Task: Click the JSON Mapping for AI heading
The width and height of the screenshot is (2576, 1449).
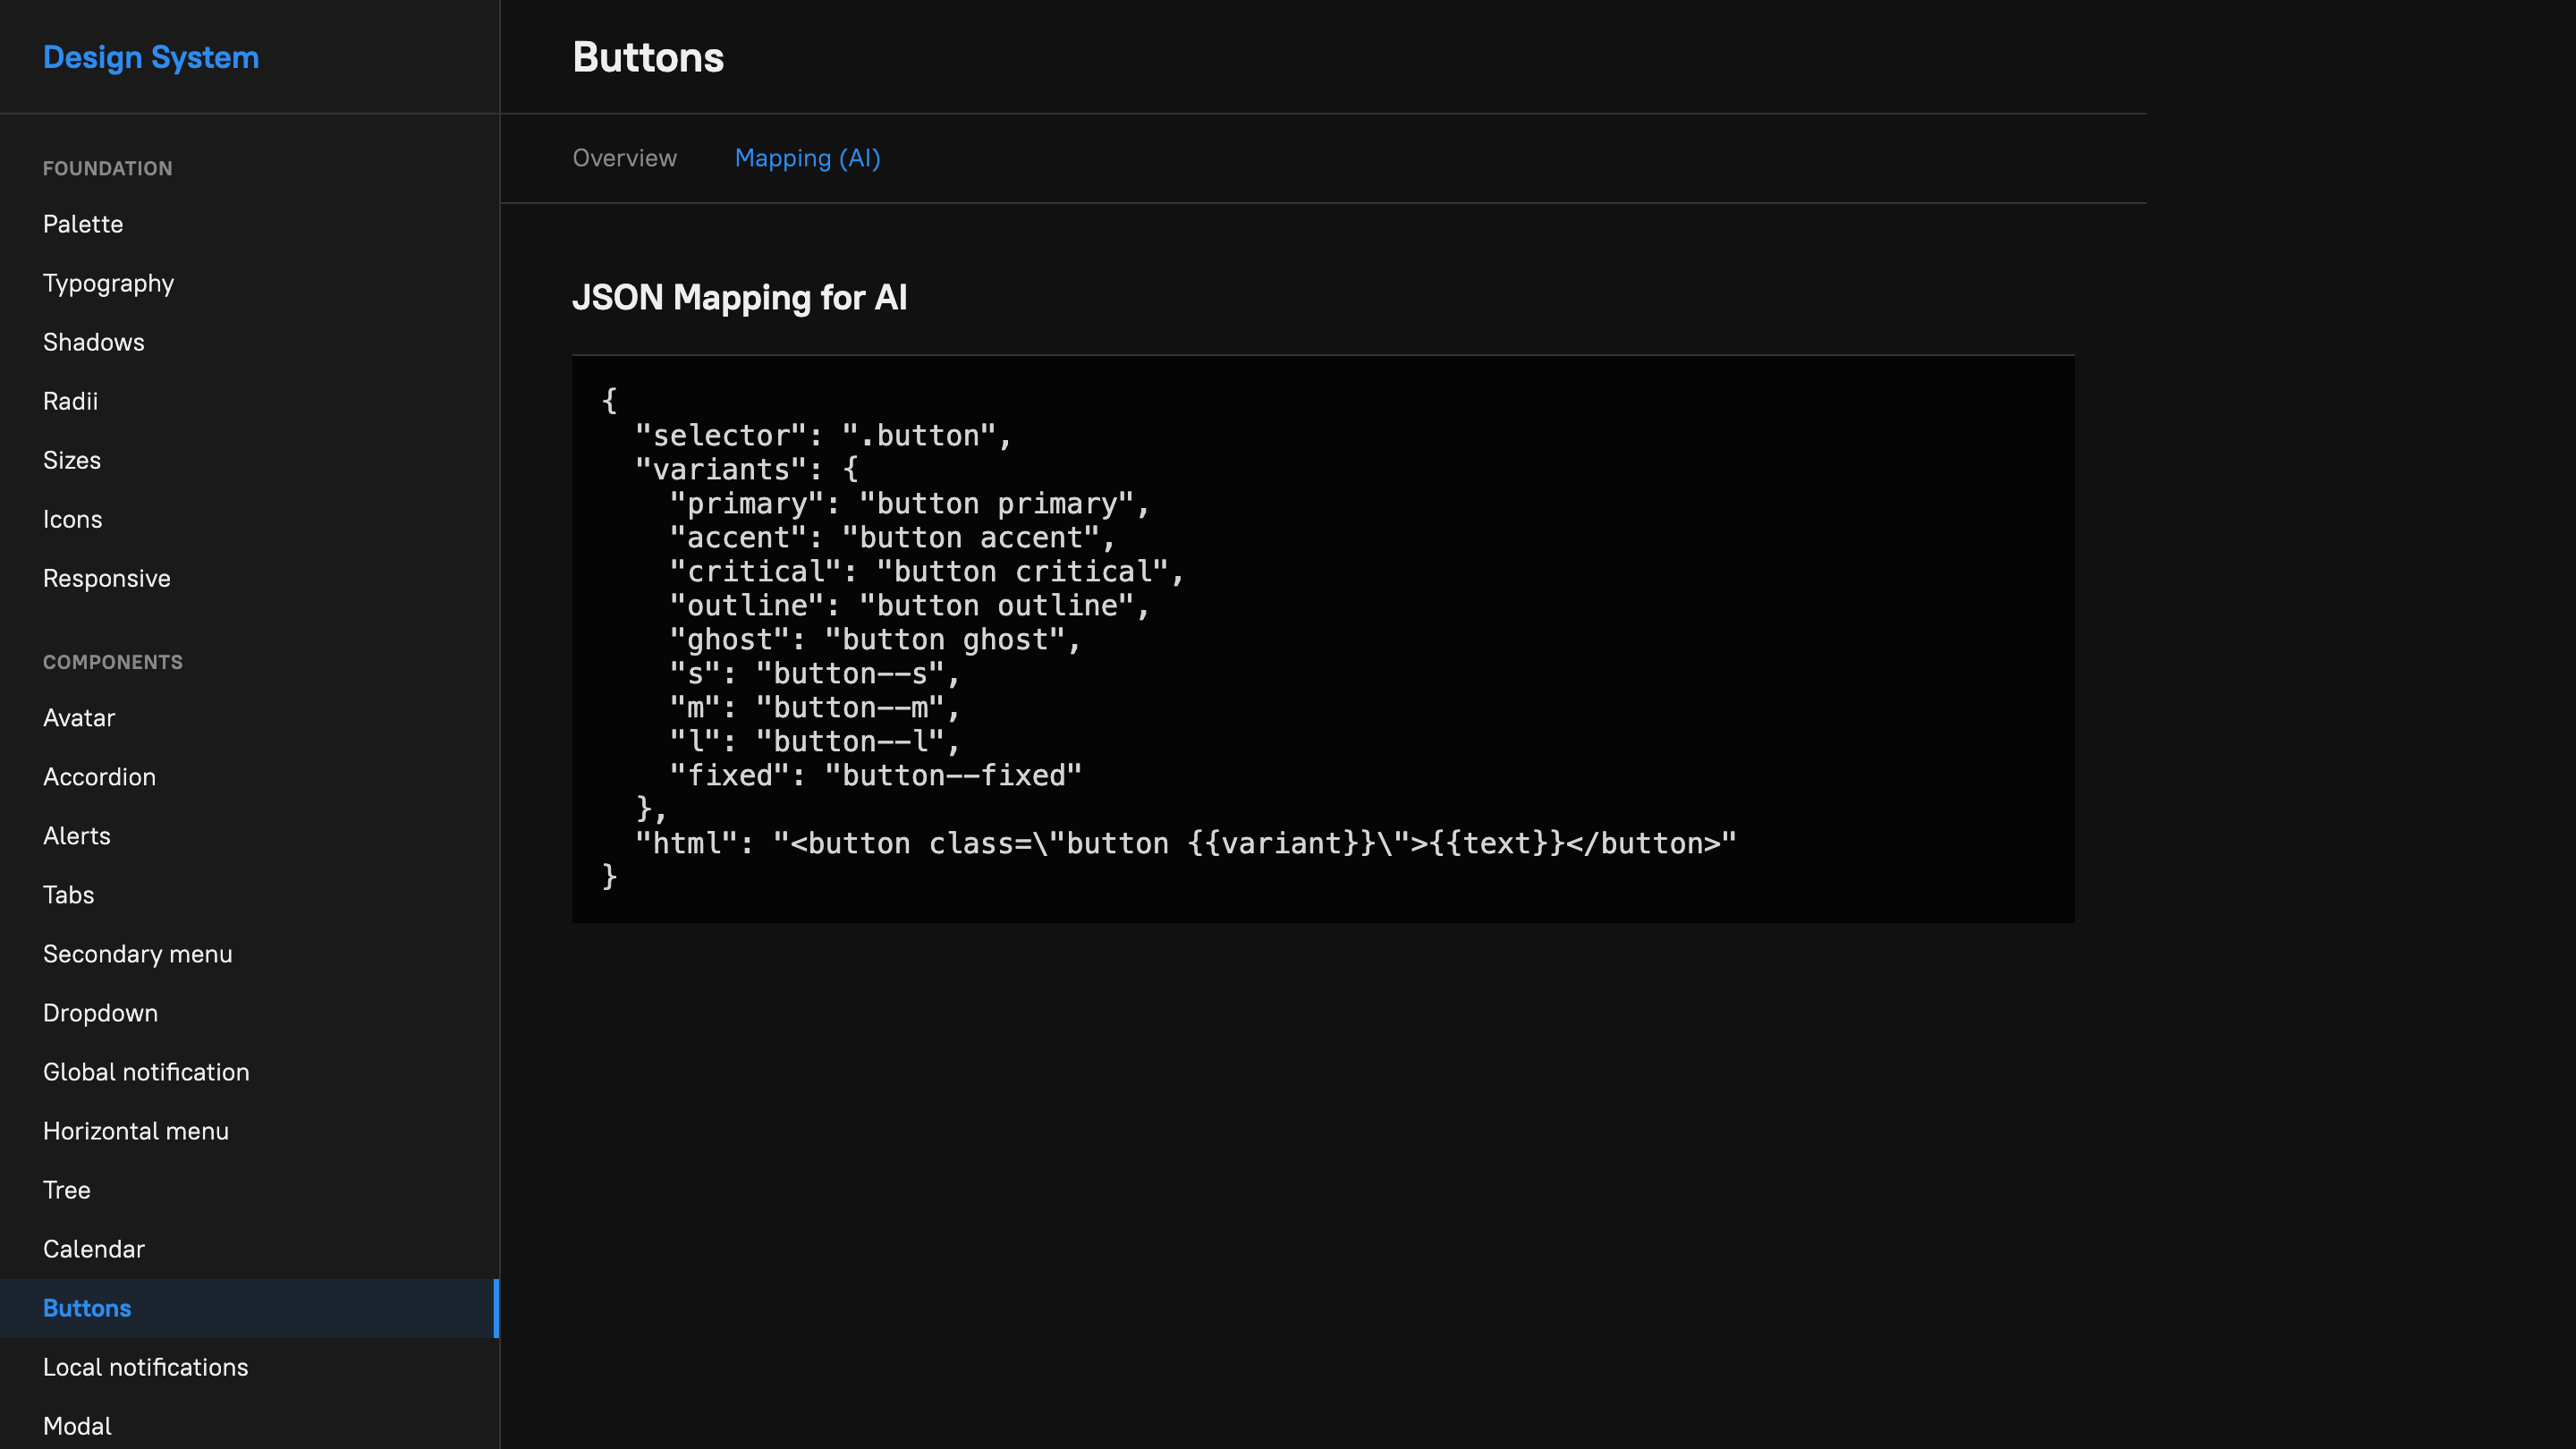Action: pyautogui.click(x=740, y=297)
